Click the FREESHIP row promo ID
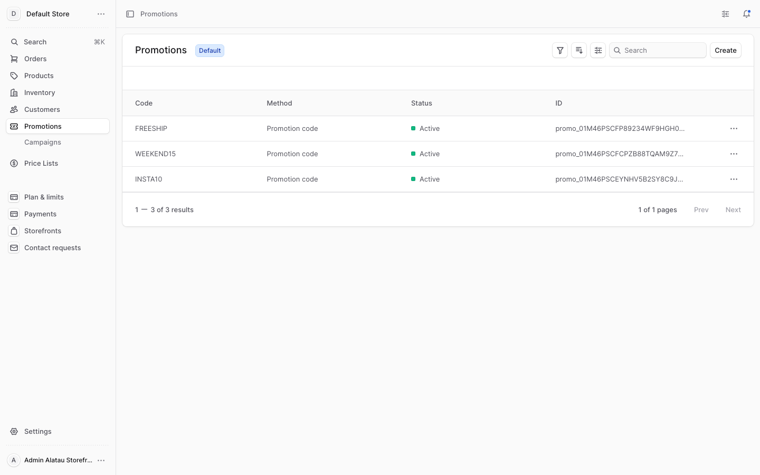 click(620, 129)
